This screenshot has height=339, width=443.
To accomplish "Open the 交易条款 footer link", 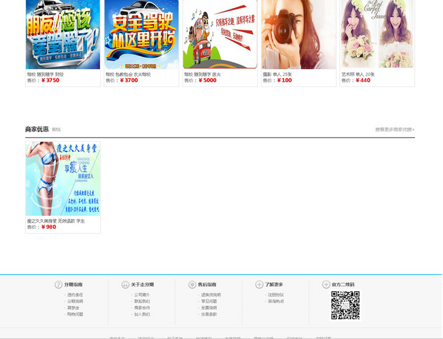I will 209,314.
